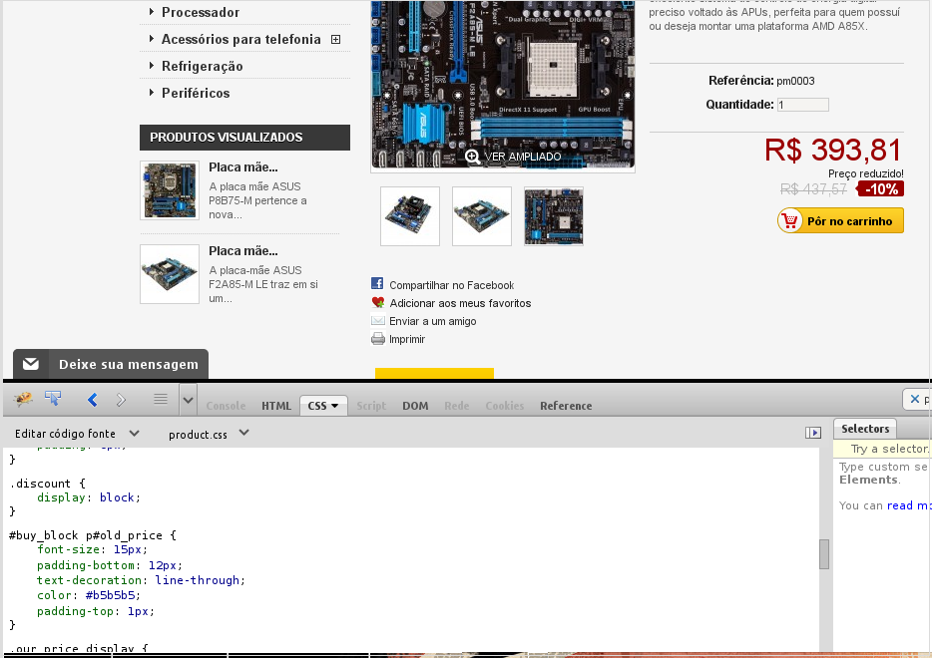This screenshot has width=932, height=658.
Task: Click the read more link in Selectors panel
Action: point(908,505)
